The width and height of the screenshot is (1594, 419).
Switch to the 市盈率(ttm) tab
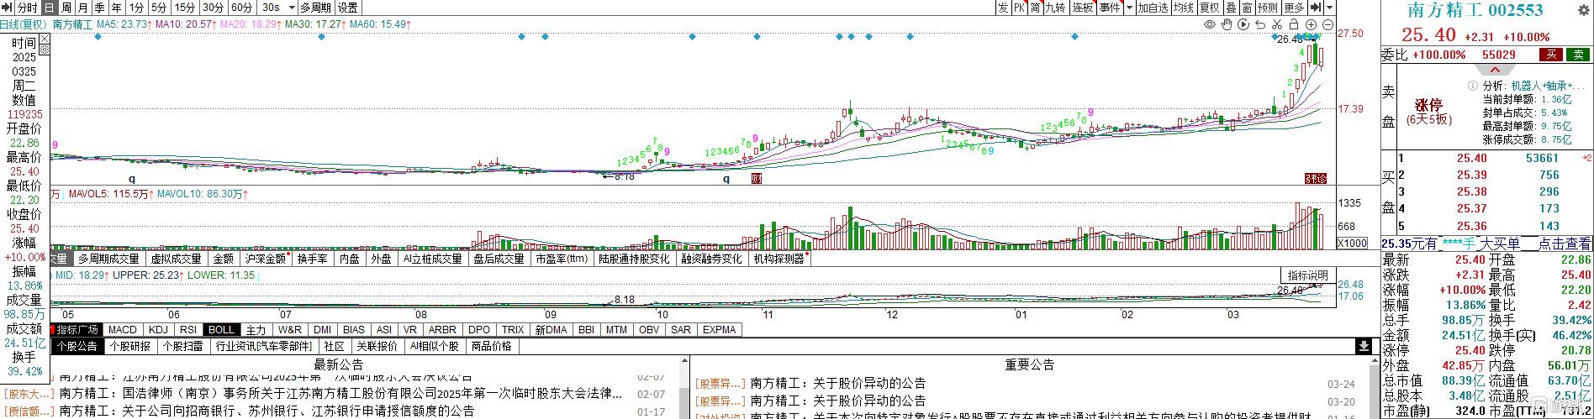562,259
